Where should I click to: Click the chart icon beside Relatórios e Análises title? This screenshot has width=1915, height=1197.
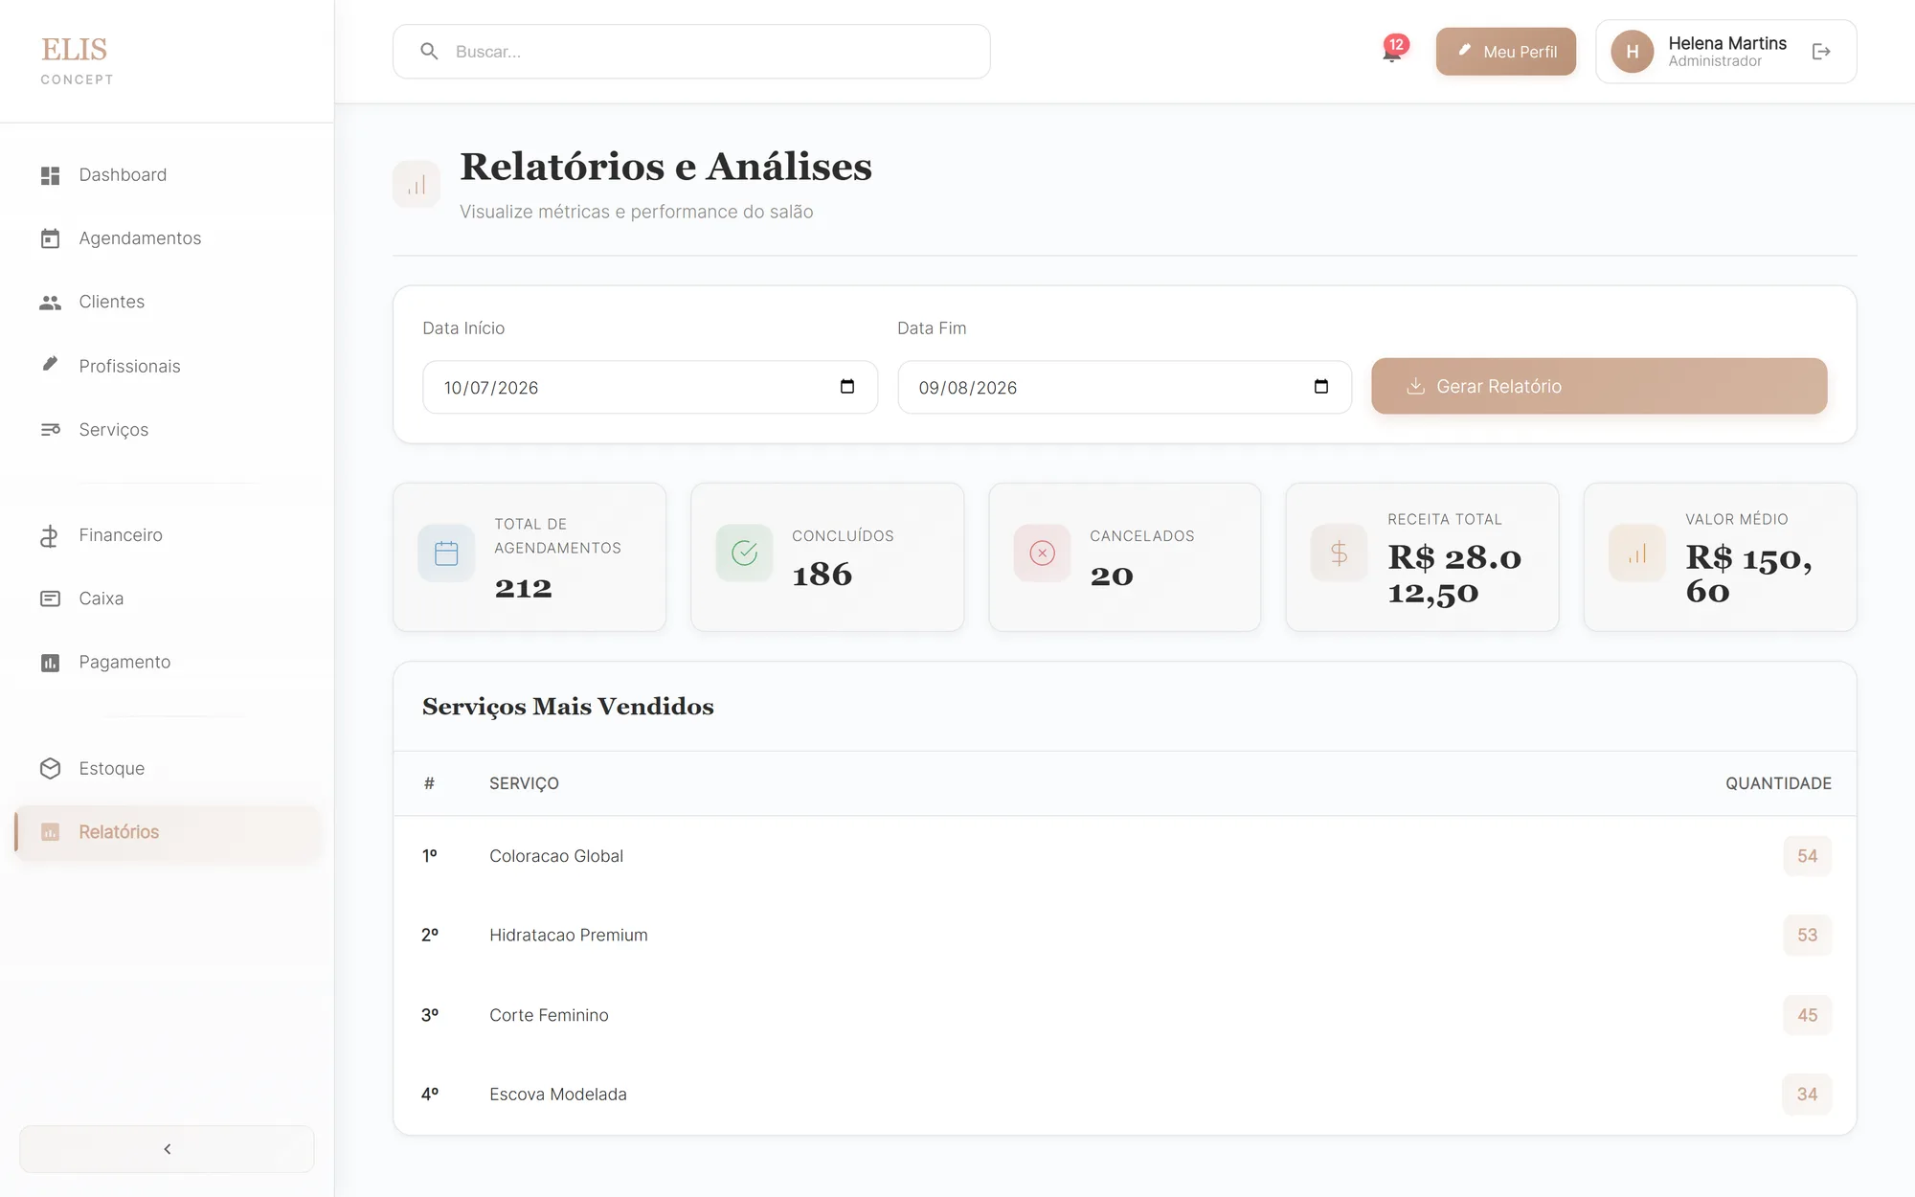click(x=417, y=185)
